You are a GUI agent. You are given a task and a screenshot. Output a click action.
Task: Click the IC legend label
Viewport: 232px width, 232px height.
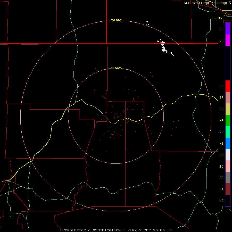click(x=221, y=167)
